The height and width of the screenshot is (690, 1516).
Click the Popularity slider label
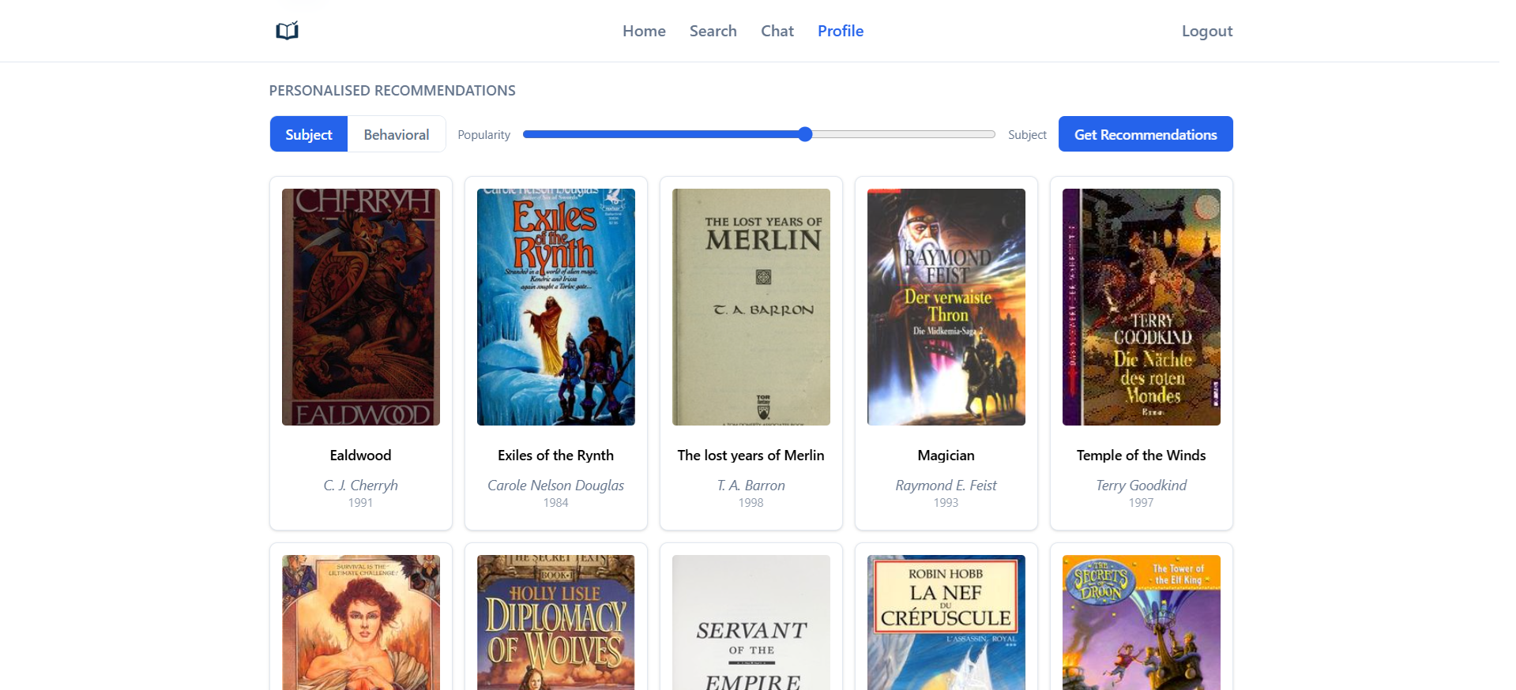(x=484, y=135)
